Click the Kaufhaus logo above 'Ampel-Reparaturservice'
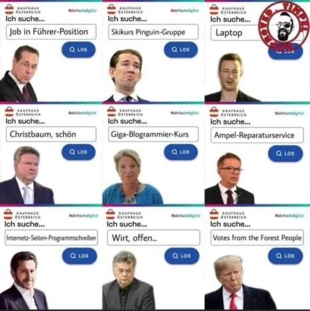Screen dimensions: 310x311 (228, 112)
